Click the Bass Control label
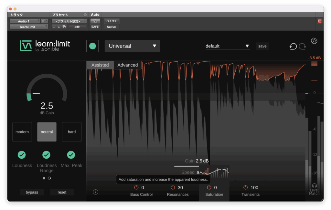 tap(141, 194)
